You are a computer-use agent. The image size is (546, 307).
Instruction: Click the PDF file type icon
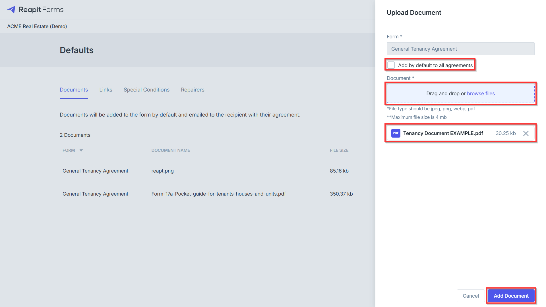[x=396, y=133]
